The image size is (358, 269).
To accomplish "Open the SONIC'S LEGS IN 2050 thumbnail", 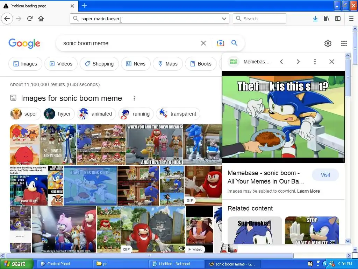I will click(58, 145).
